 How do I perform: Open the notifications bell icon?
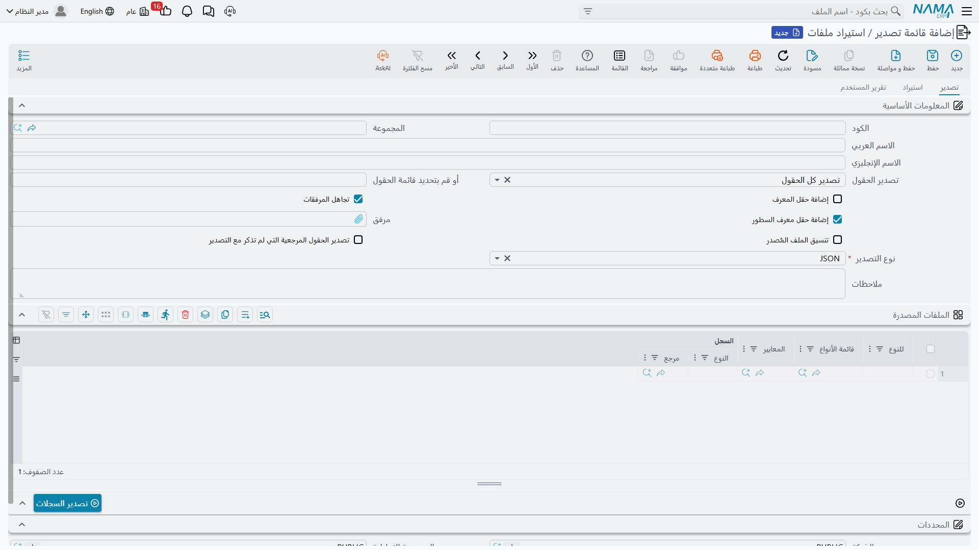coord(187,11)
